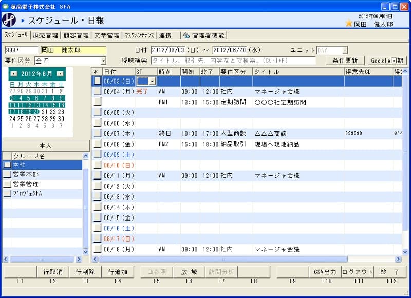Click the company logo icon beside スケジュール・日報
The image size is (411, 298).
click(x=9, y=20)
